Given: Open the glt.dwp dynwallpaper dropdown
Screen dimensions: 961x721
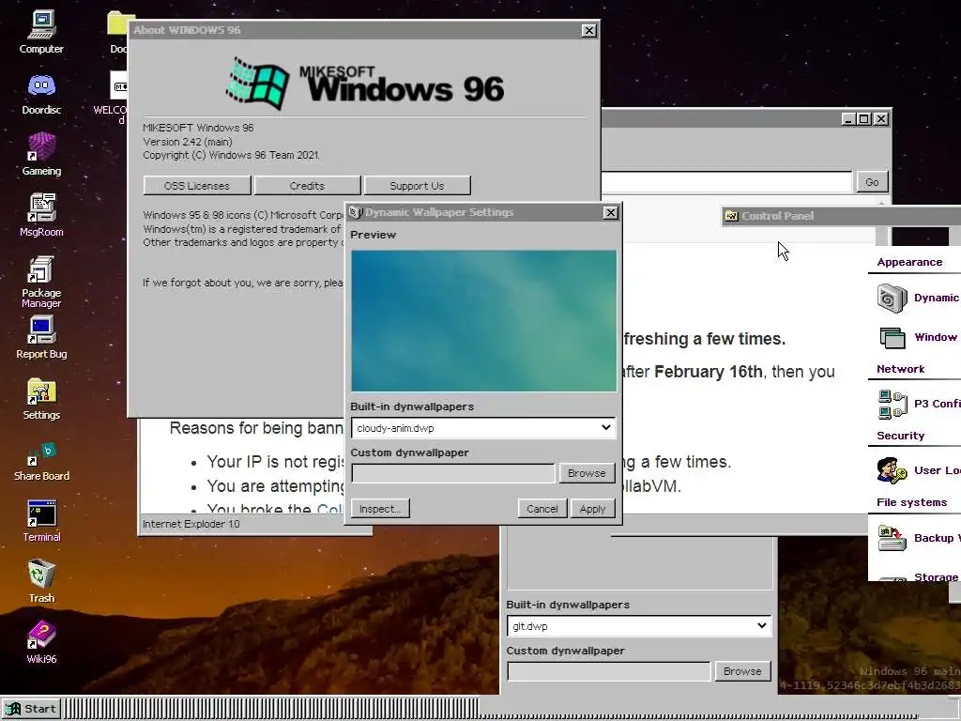Looking at the screenshot, I should 638,626.
